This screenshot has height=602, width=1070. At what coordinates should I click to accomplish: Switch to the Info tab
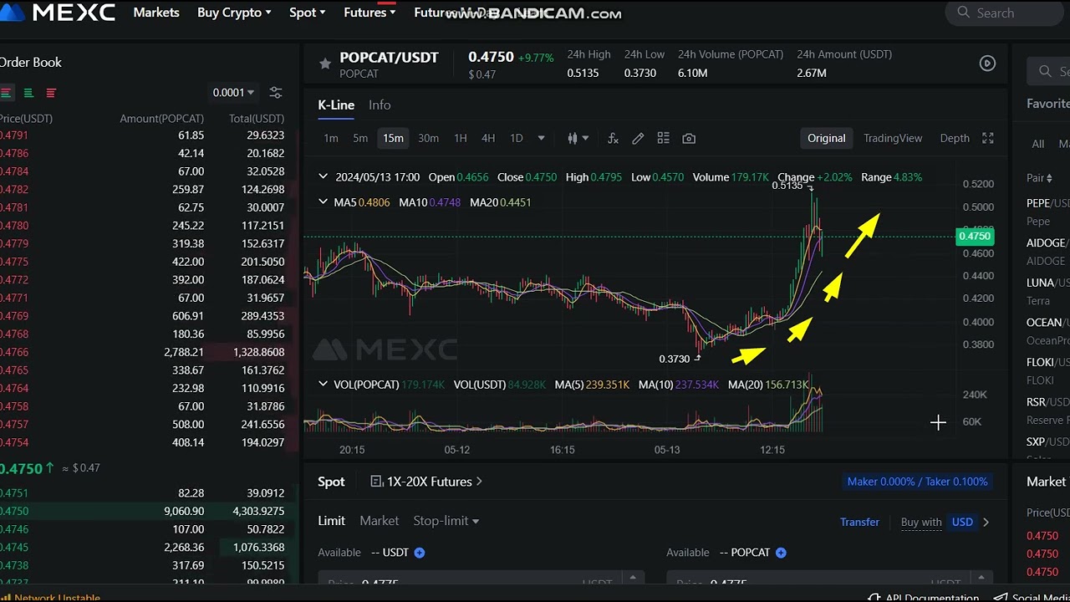[380, 105]
